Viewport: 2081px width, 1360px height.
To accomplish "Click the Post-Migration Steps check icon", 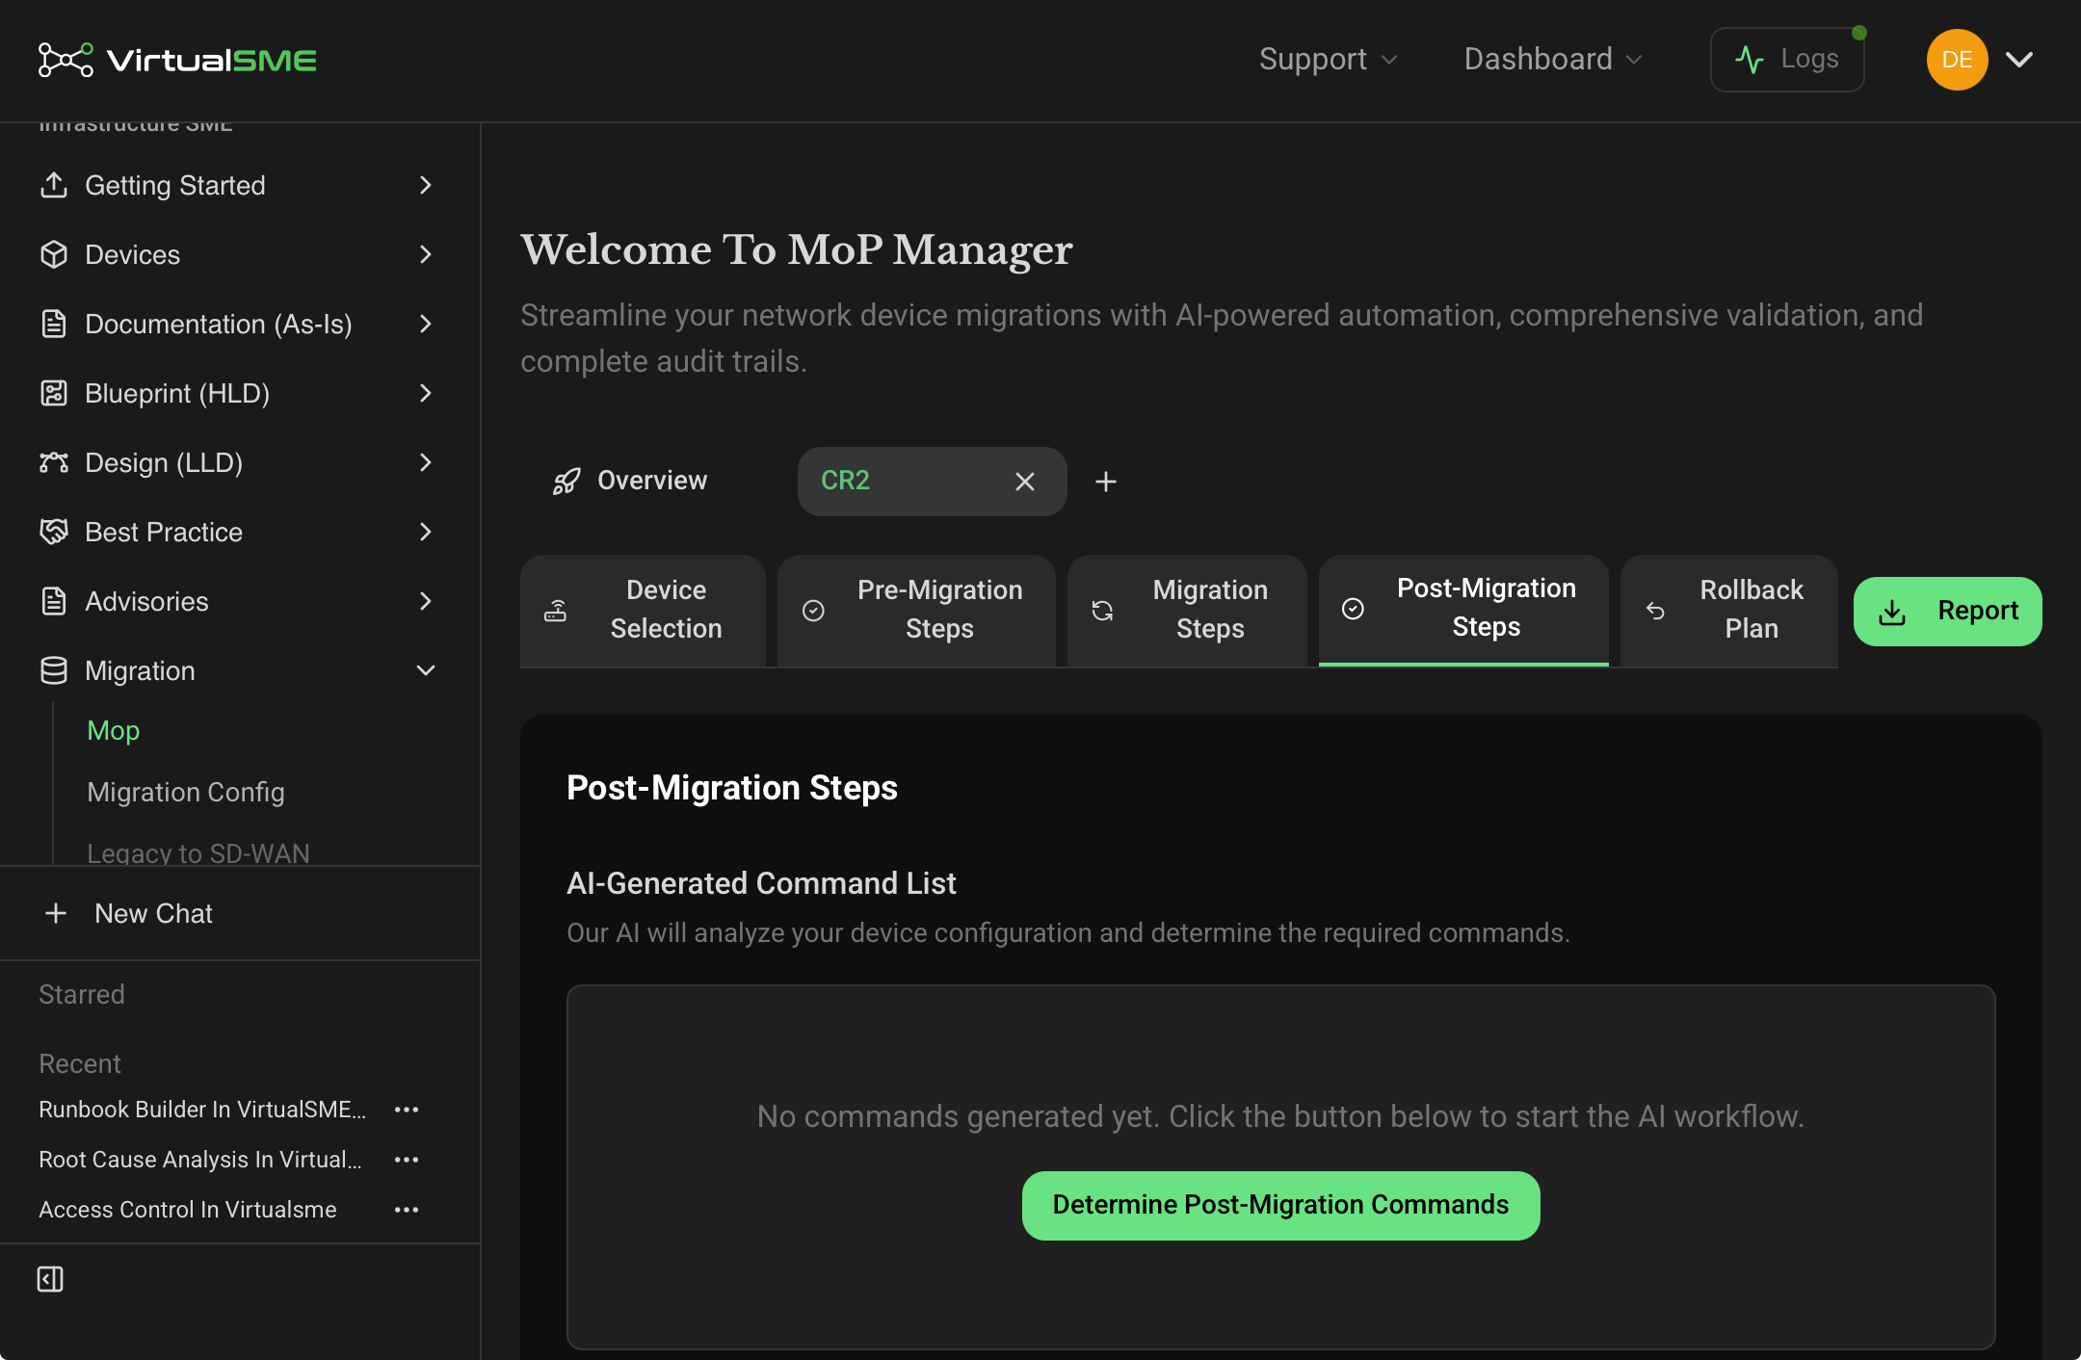I will click(x=1353, y=609).
